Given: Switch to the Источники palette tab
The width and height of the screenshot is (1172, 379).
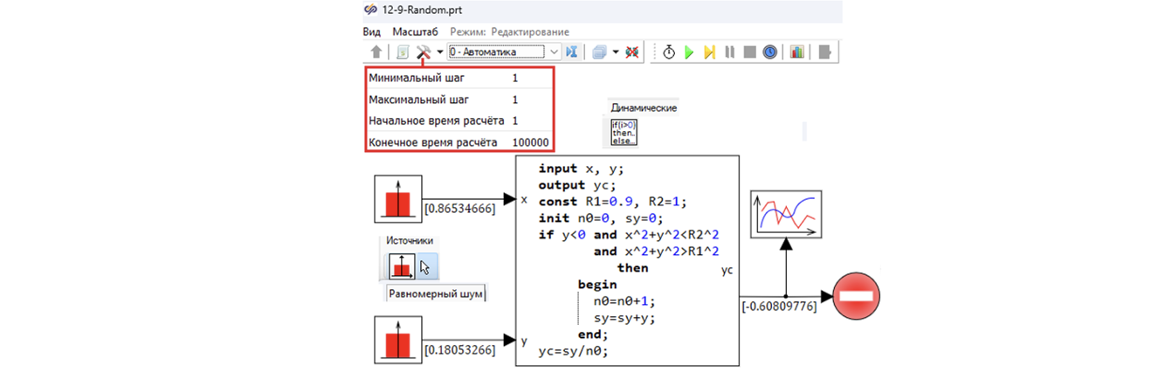Looking at the screenshot, I should pos(410,240).
